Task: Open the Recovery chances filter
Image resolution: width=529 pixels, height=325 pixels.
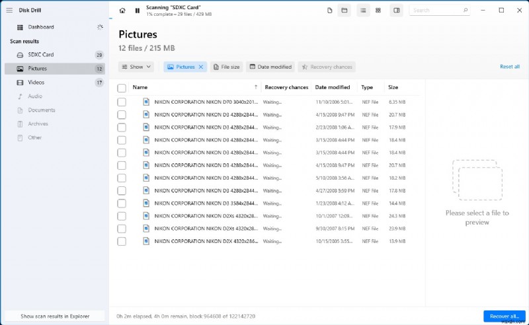Action: (x=327, y=67)
